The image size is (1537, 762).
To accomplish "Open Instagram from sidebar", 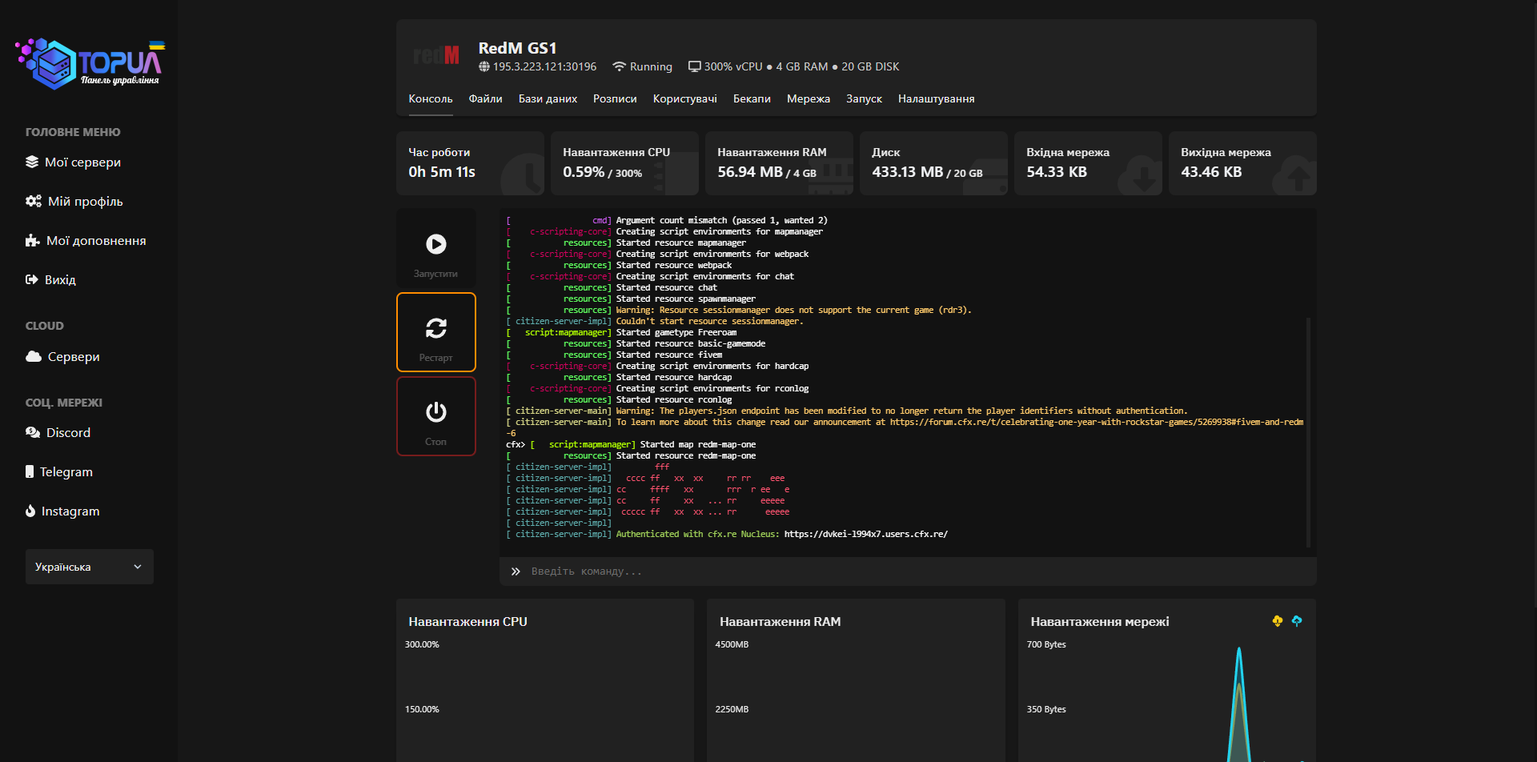I will [70, 511].
